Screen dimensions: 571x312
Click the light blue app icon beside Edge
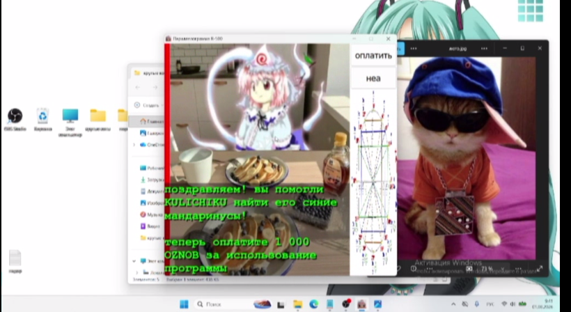point(330,304)
